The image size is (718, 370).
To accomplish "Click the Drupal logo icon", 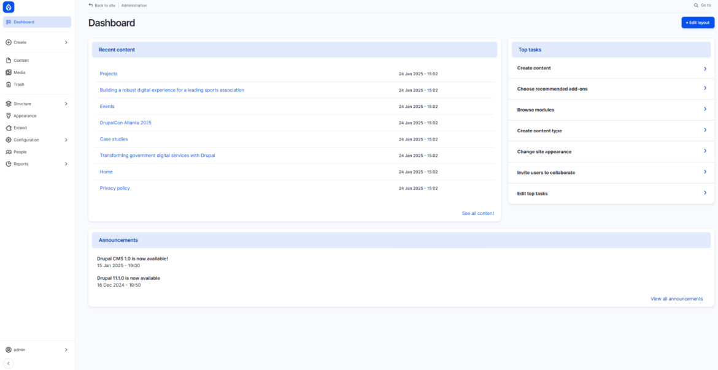I will click(x=8, y=7).
